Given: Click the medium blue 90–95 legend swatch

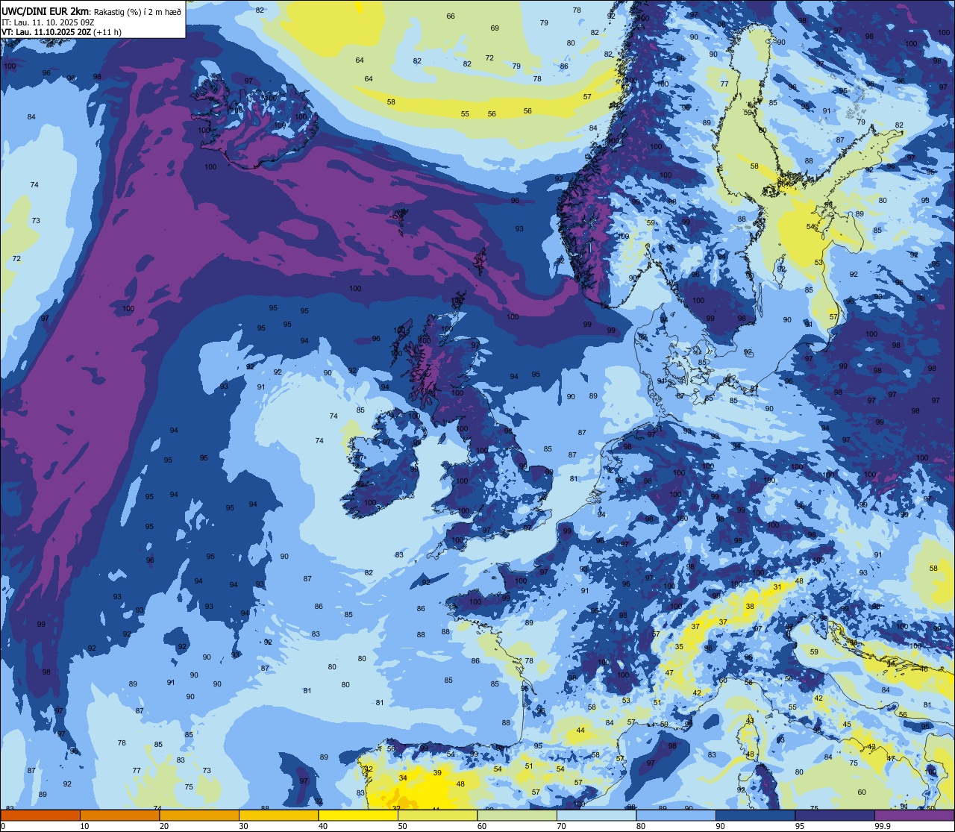Looking at the screenshot, I should coord(755,816).
